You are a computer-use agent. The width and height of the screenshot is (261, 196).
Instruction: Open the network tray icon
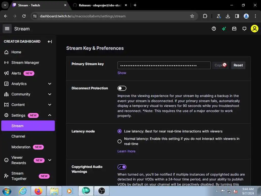tap(229, 191)
